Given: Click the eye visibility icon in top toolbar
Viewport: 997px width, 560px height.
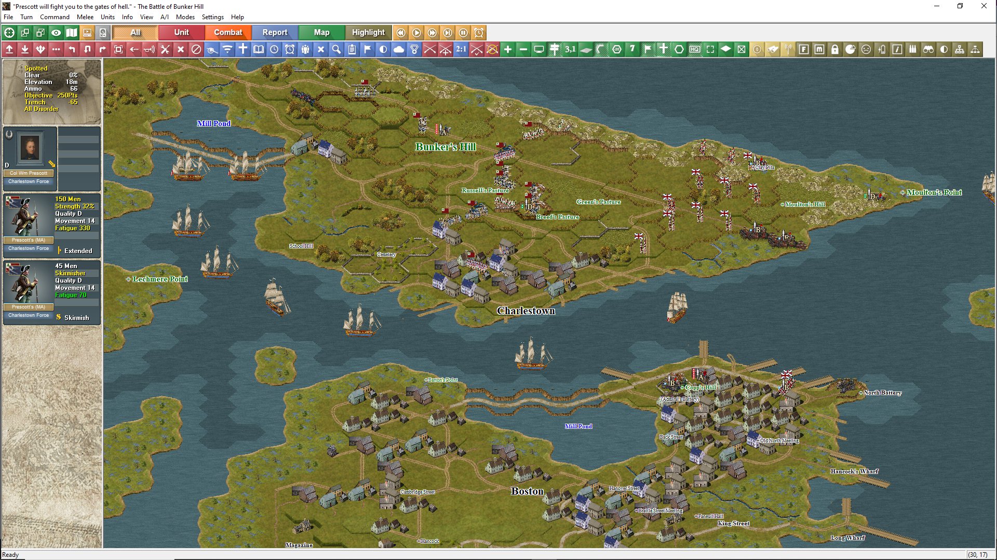Looking at the screenshot, I should tap(56, 33).
